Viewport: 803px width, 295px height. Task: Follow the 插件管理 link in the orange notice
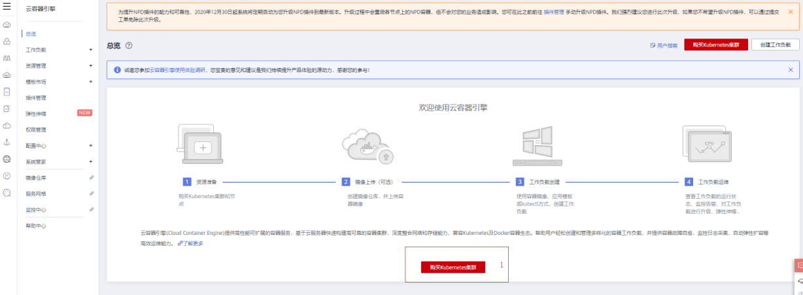[x=555, y=12]
